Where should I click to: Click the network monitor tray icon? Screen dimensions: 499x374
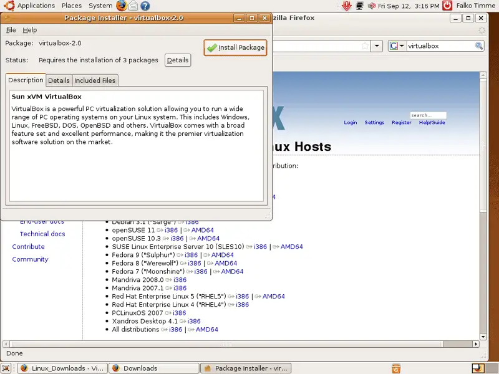click(x=360, y=6)
